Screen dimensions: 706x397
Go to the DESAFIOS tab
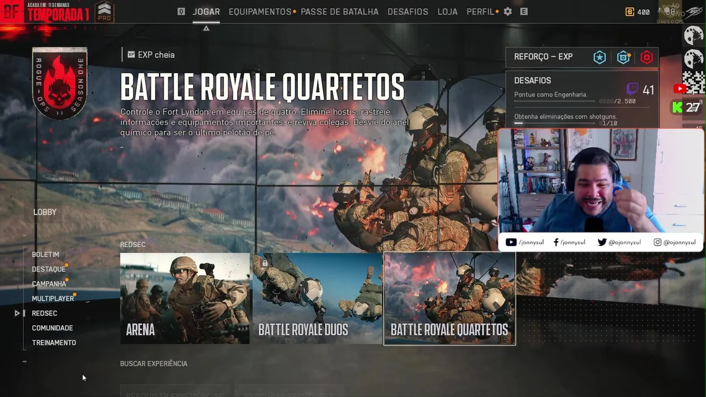[408, 12]
